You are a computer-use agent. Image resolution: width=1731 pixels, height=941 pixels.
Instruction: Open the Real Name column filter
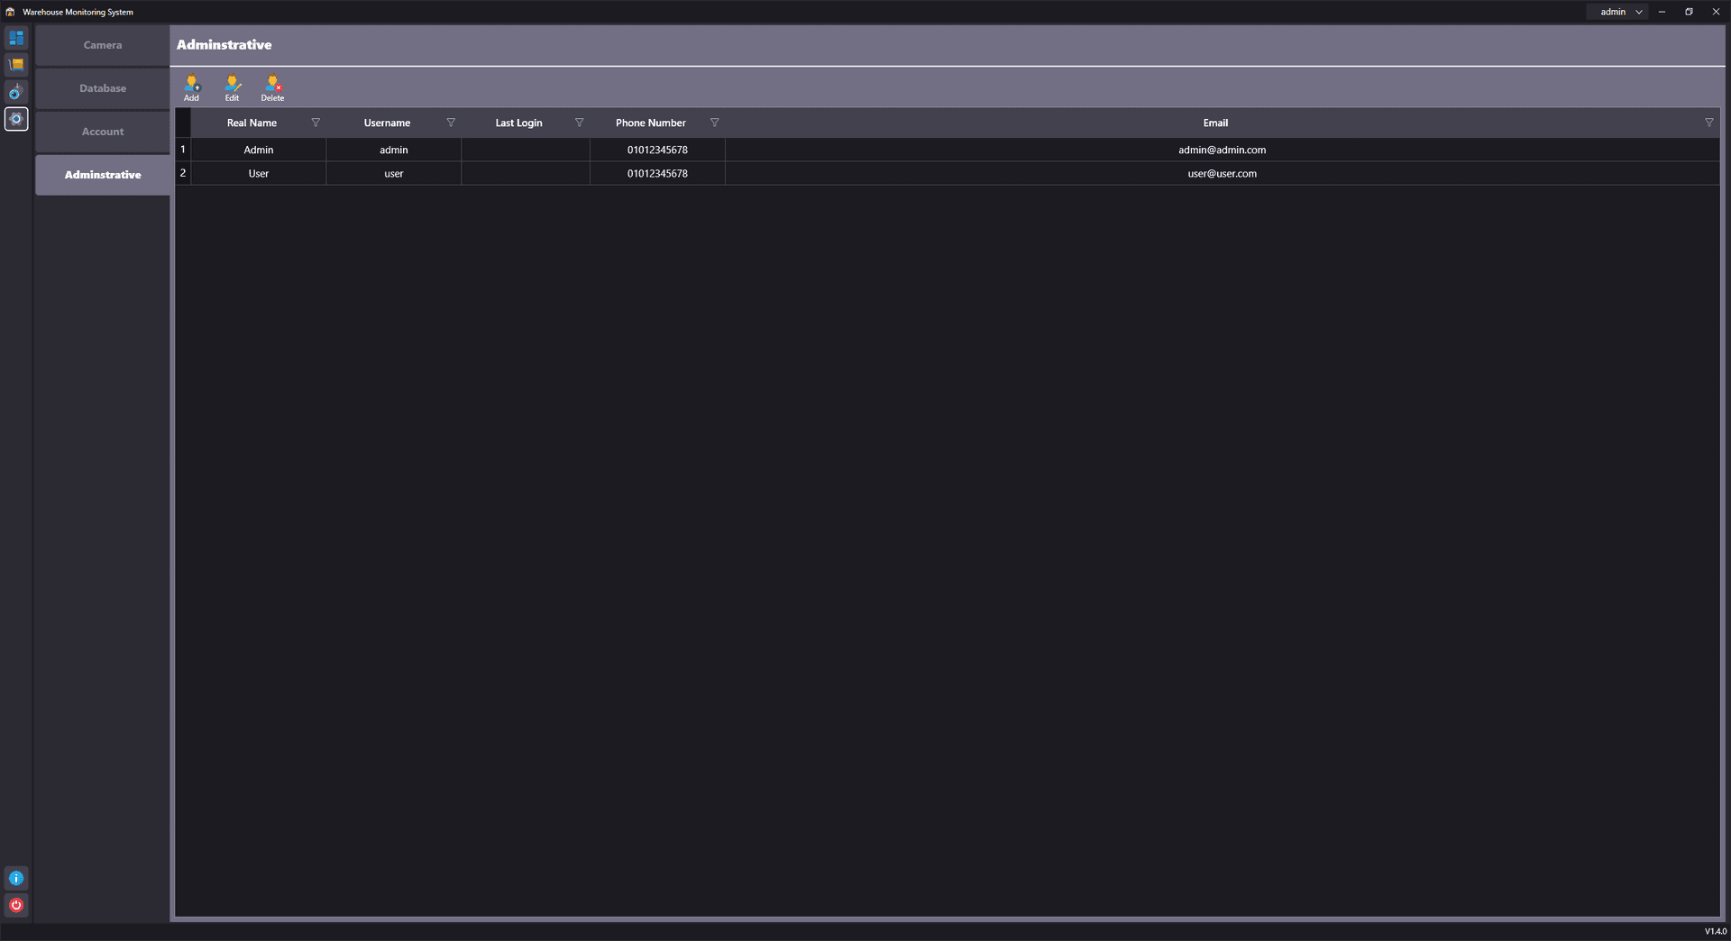[316, 123]
